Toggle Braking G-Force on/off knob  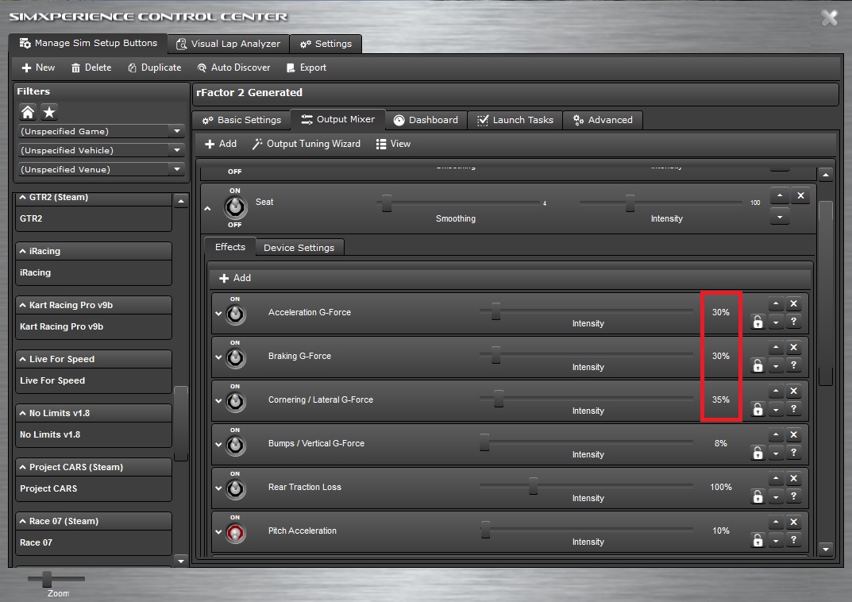tap(235, 358)
